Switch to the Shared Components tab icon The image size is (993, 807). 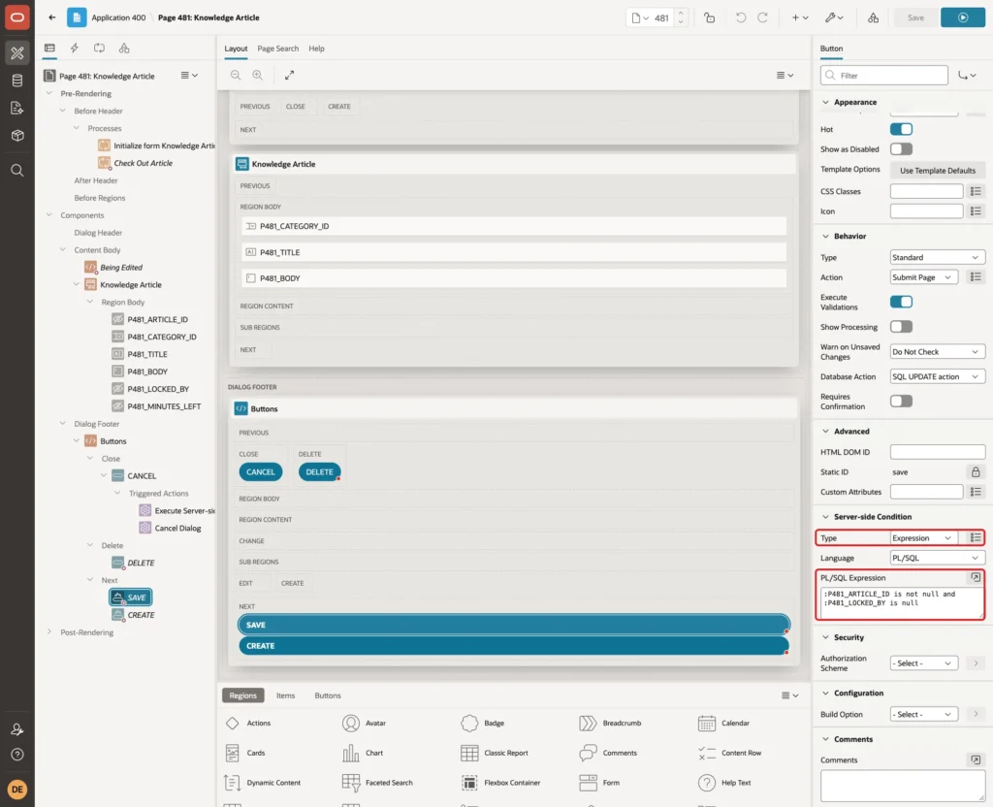pos(124,48)
